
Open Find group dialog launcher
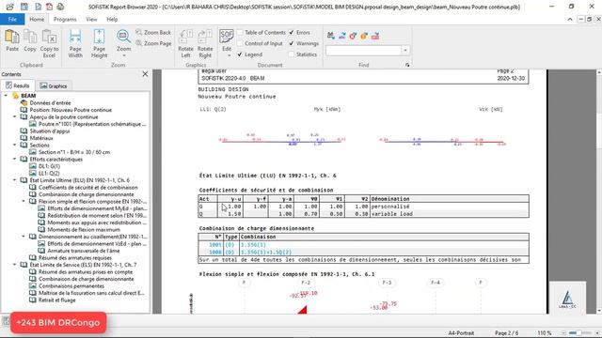tap(407, 65)
